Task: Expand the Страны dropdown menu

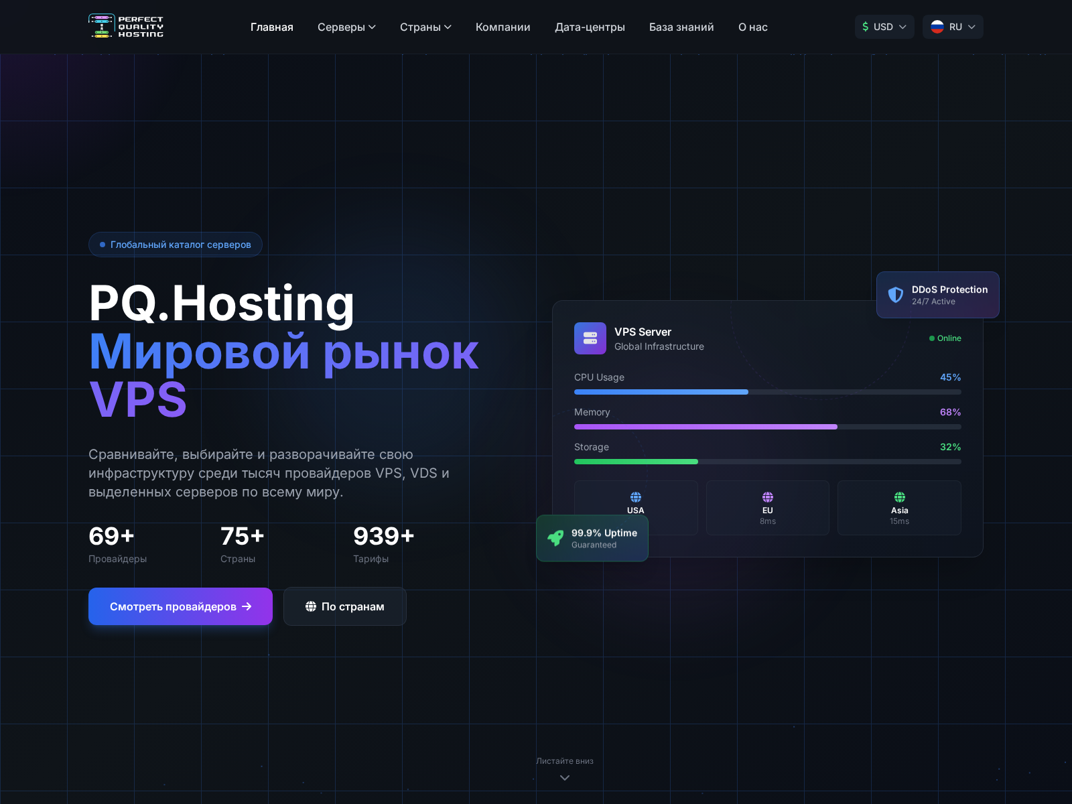Action: pos(425,27)
